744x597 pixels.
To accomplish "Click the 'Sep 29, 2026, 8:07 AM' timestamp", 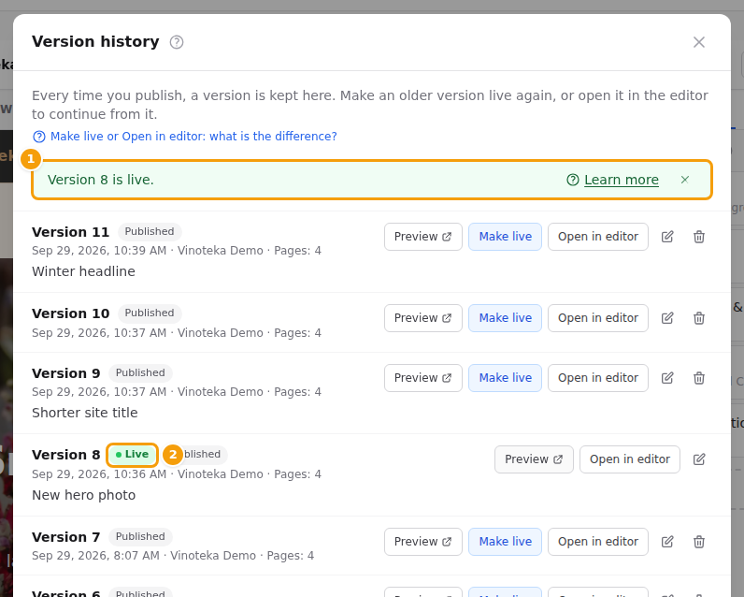I will tap(95, 556).
